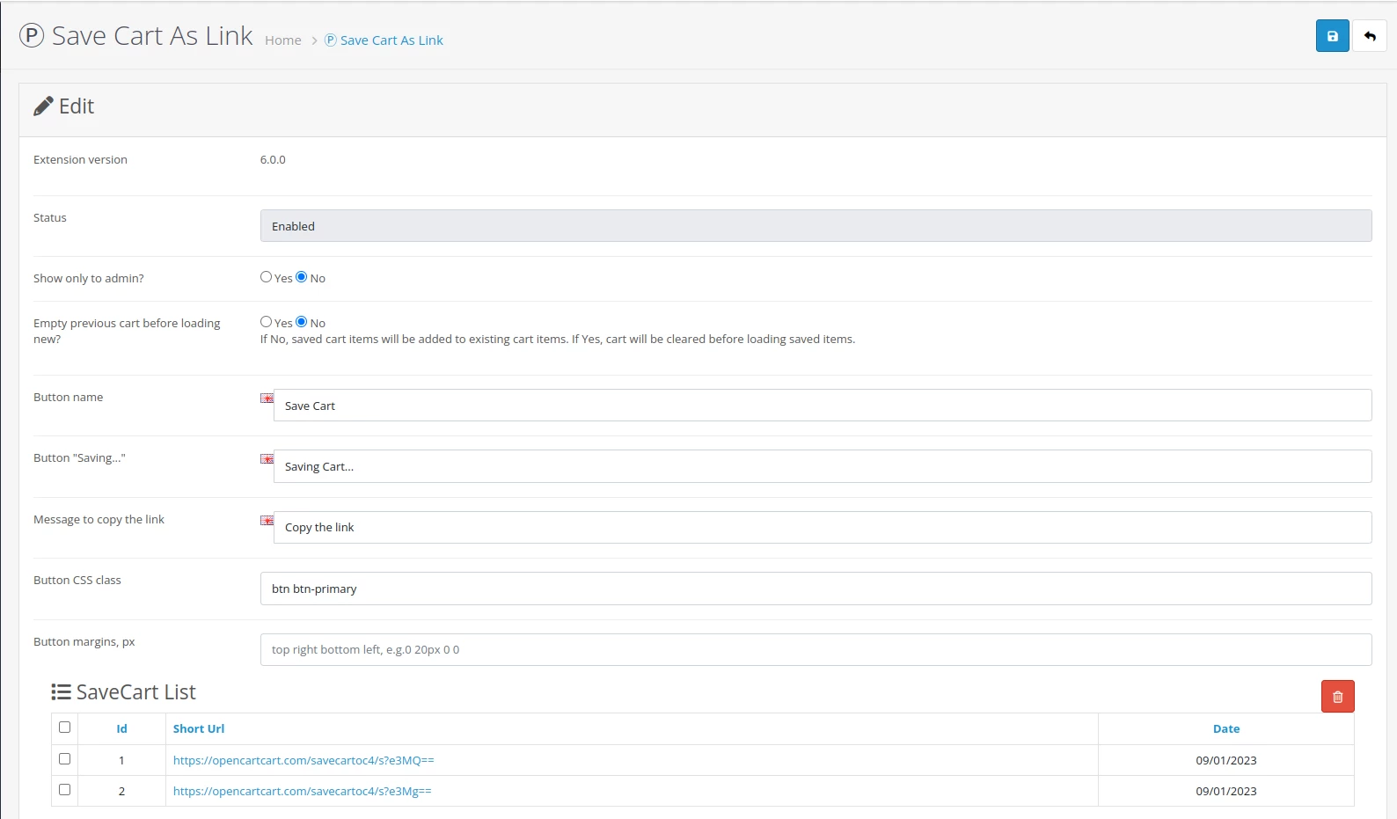
Task: Open the saved cart link ending e3MQ==
Action: [x=304, y=761]
